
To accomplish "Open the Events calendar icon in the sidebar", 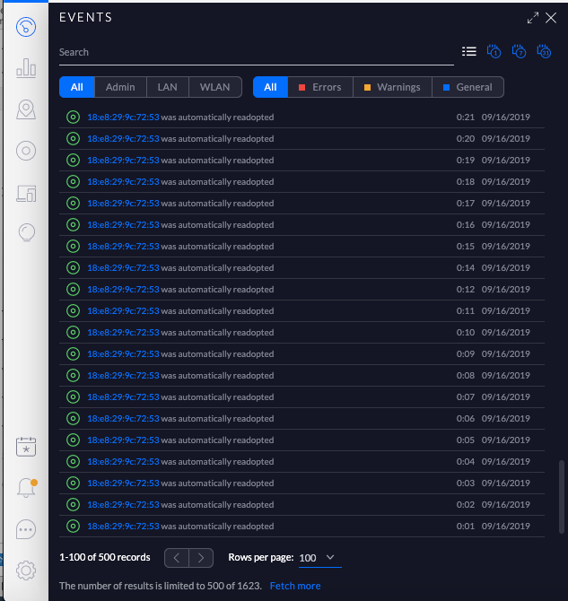I will point(26,447).
